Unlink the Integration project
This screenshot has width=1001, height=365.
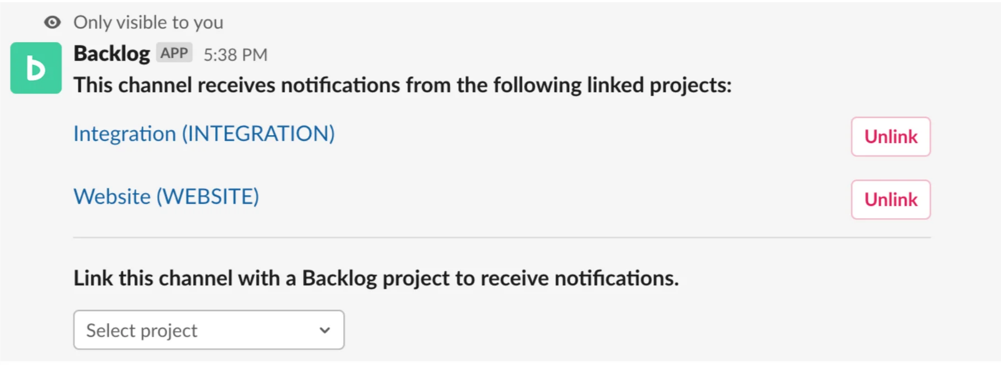(x=891, y=136)
